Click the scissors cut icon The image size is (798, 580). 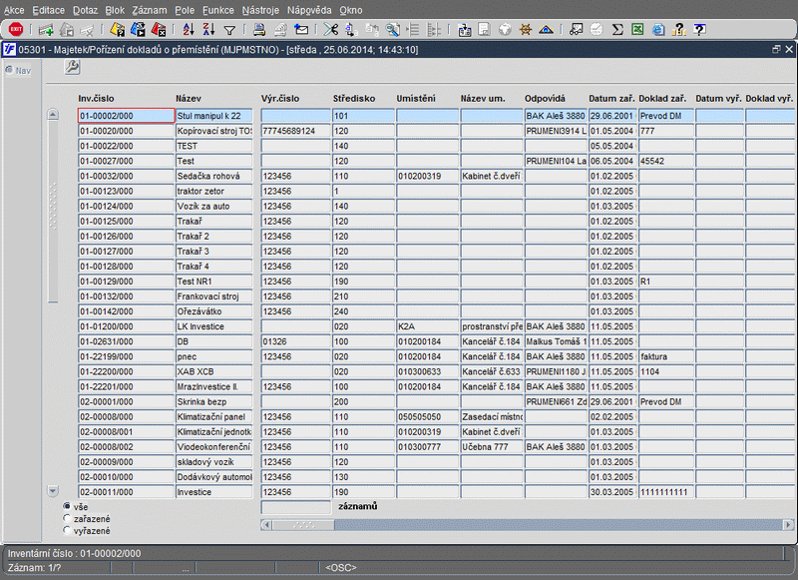tap(330, 29)
